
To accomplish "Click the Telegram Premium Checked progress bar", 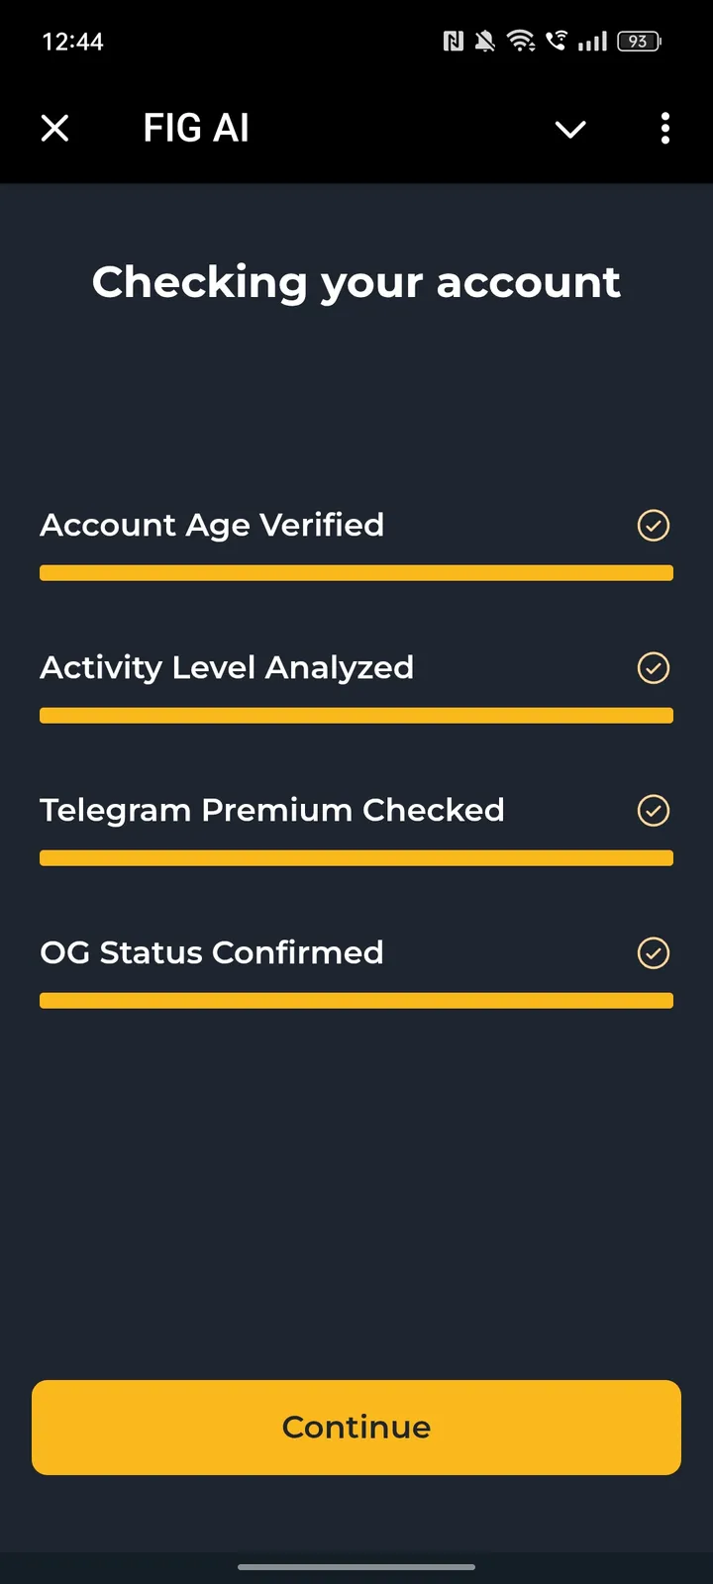I will point(356,858).
